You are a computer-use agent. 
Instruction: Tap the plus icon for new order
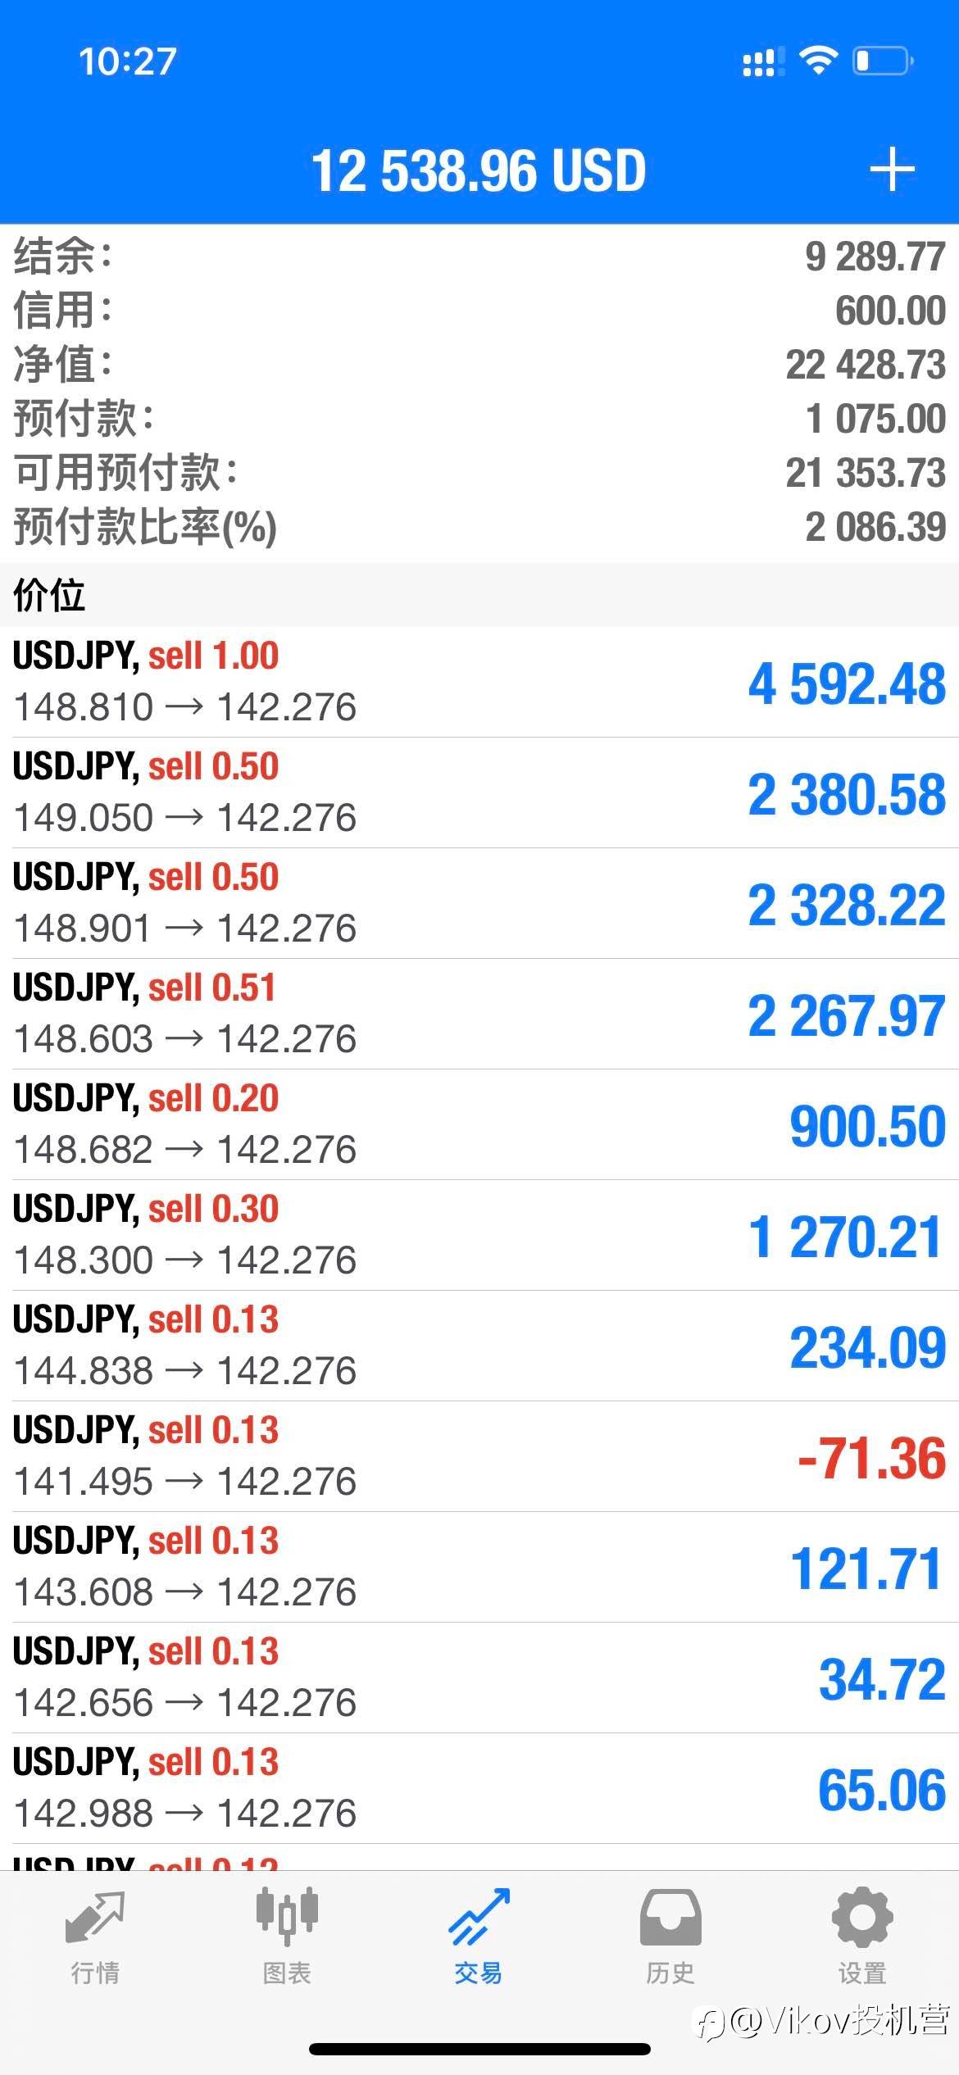pos(892,170)
